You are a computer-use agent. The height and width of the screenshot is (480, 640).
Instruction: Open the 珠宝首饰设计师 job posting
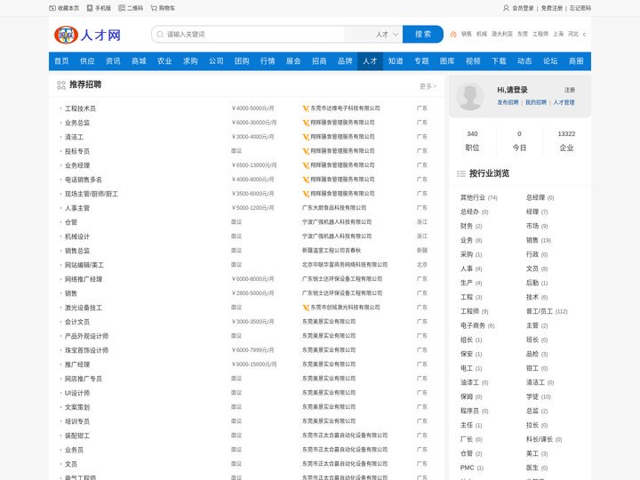pyautogui.click(x=86, y=350)
